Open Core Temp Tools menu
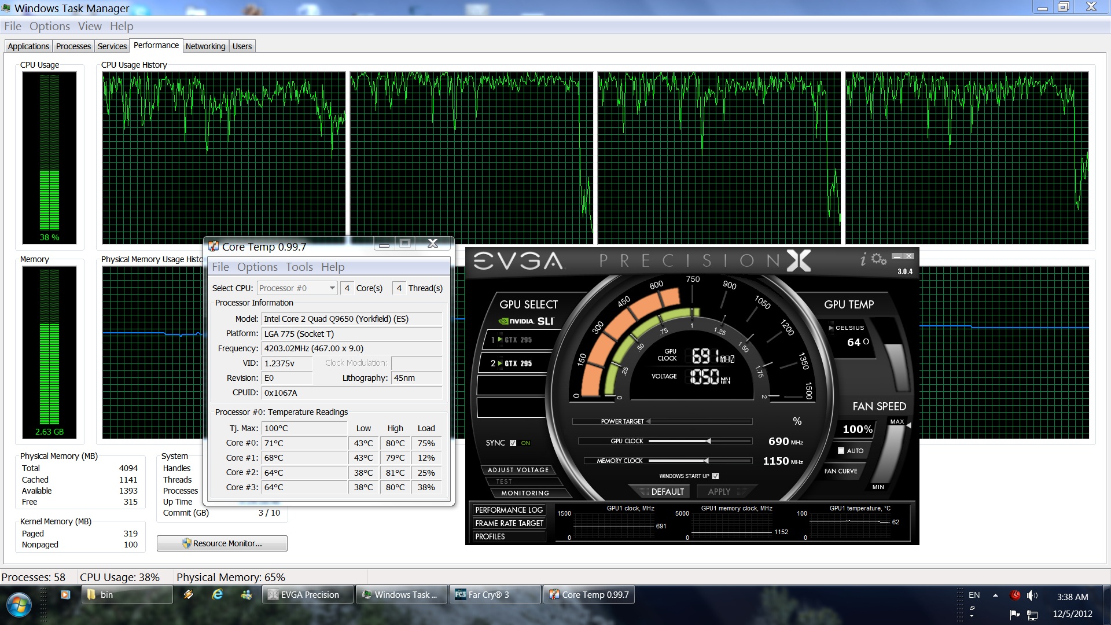 coord(299,267)
